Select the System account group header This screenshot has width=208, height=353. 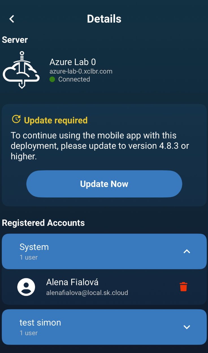(104, 251)
